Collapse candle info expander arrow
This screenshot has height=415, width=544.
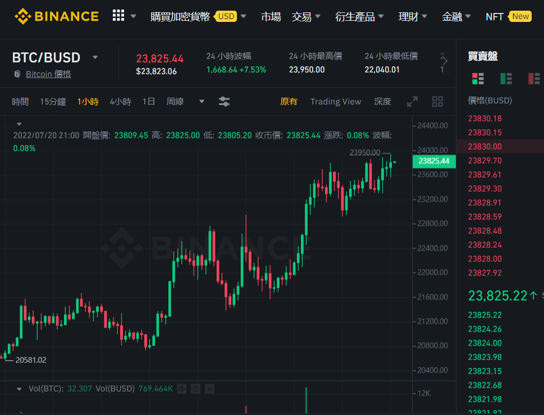coord(20,124)
